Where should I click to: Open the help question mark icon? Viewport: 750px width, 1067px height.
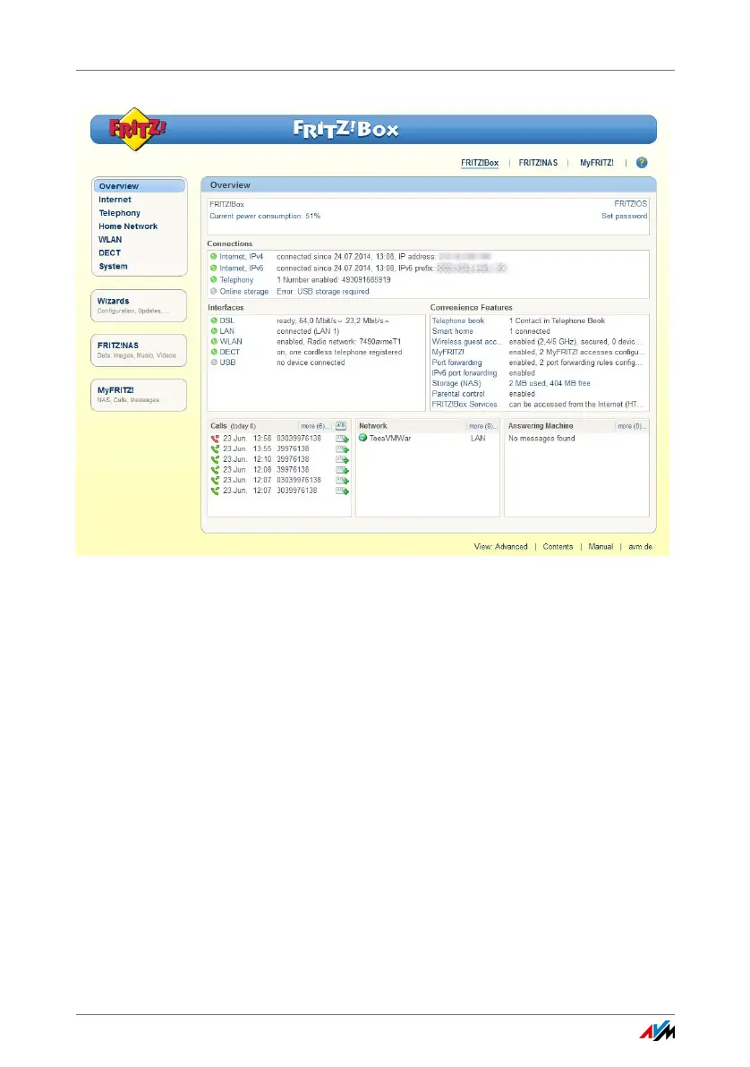point(641,163)
